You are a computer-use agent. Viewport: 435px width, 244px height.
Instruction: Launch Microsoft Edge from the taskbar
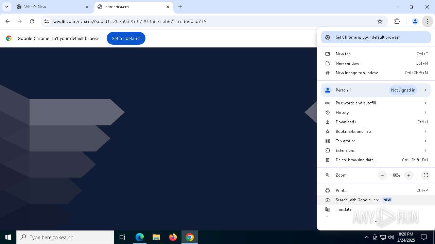140,237
